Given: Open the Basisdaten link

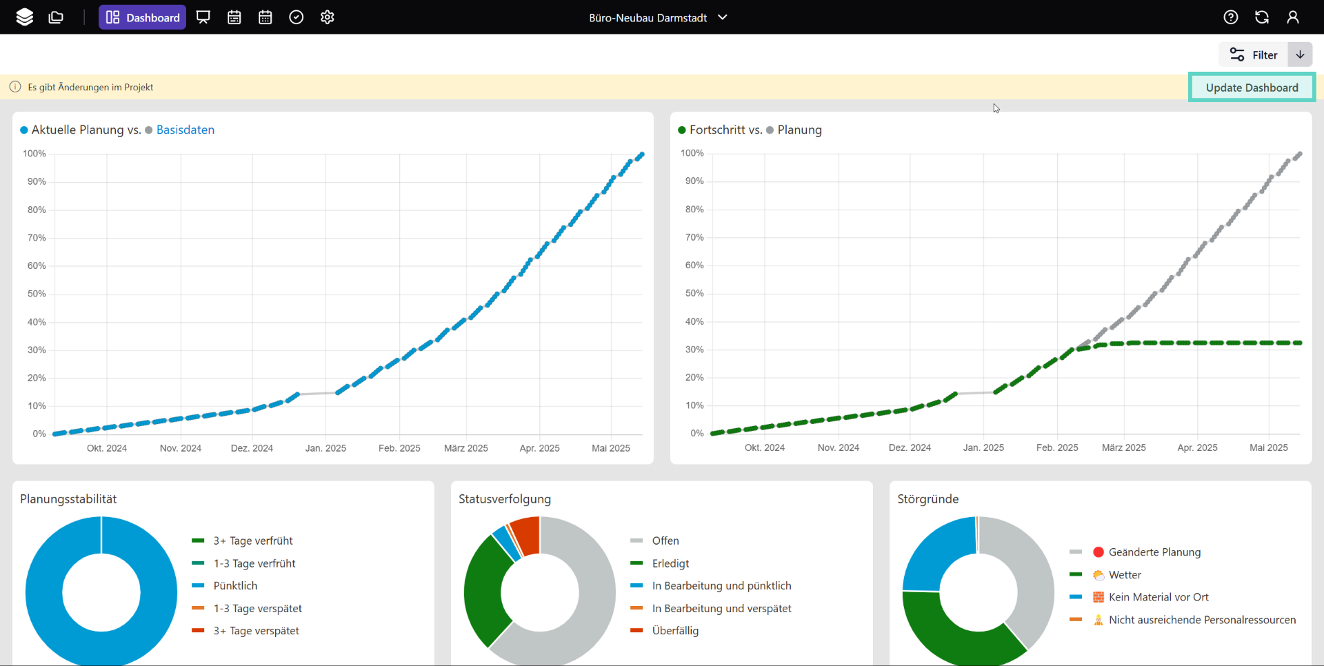Looking at the screenshot, I should pos(185,130).
